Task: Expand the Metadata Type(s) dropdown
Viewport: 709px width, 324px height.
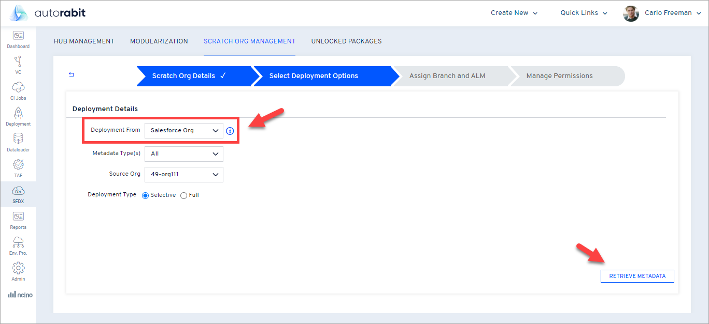Action: click(183, 153)
